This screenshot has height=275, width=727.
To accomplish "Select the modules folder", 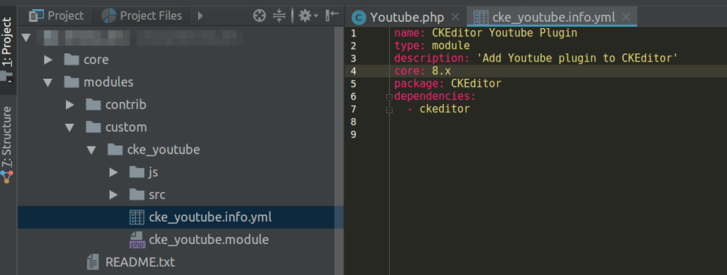I will coord(109,83).
